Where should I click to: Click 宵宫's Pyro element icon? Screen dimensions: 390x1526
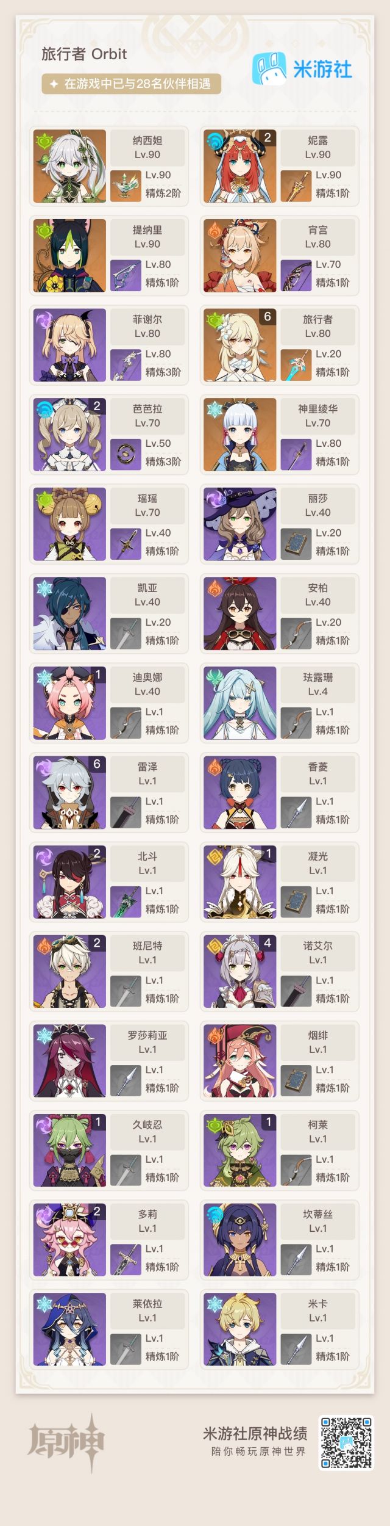(x=214, y=231)
